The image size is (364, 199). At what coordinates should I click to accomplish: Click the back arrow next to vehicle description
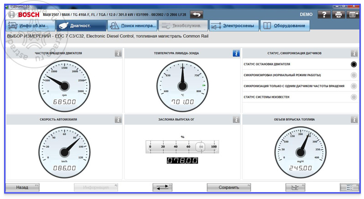196,15
